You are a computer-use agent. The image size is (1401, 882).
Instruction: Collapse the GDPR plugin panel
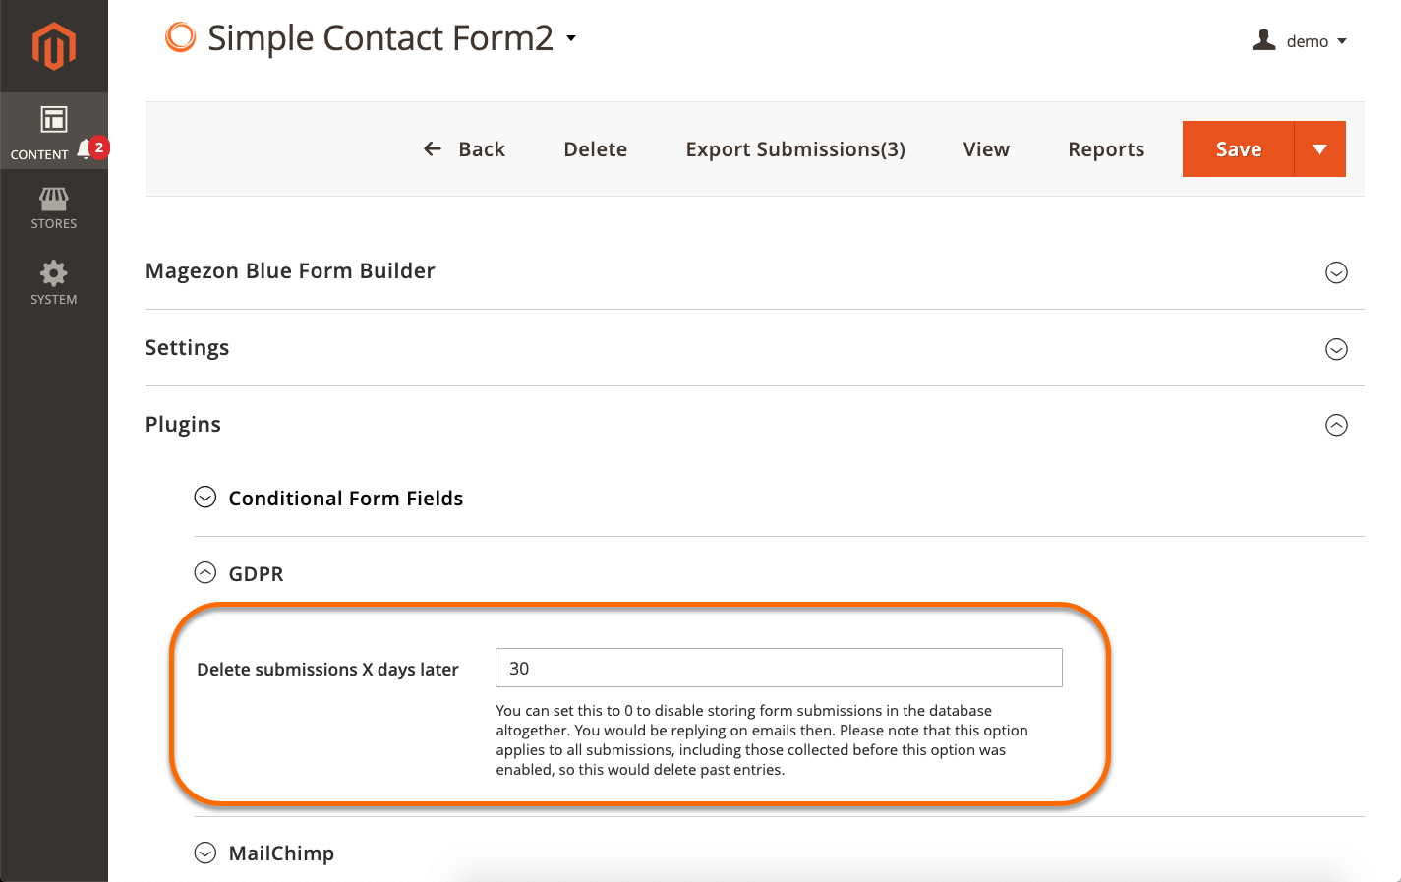[205, 572]
